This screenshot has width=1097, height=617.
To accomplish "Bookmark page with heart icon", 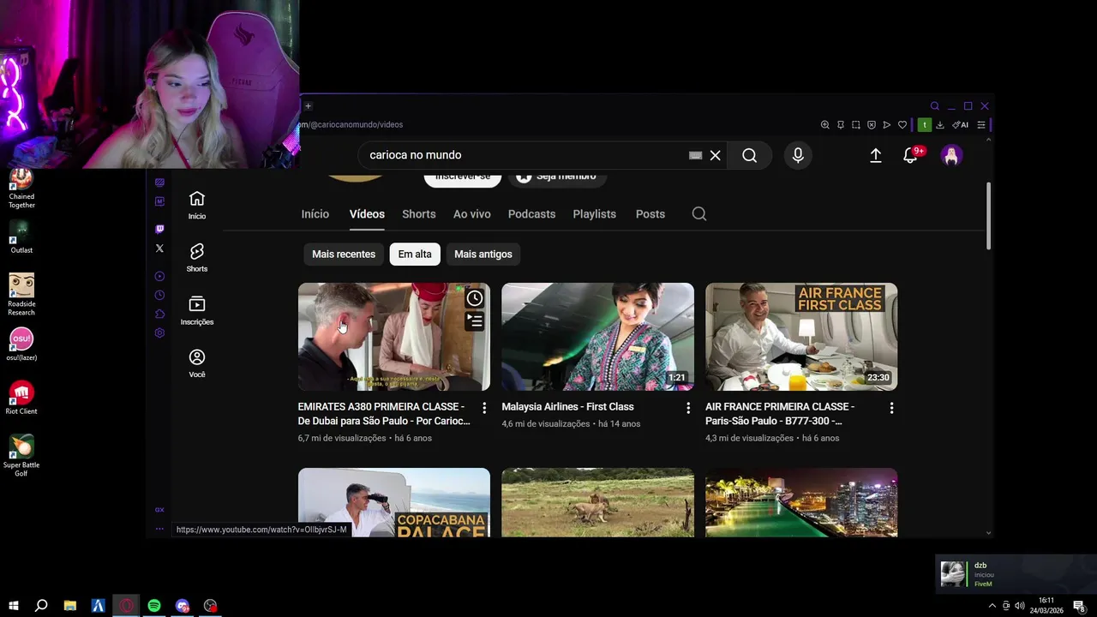I will pyautogui.click(x=902, y=125).
